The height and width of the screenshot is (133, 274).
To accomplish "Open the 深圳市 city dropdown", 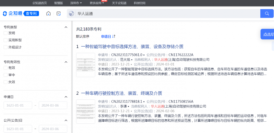I will (76, 3).
